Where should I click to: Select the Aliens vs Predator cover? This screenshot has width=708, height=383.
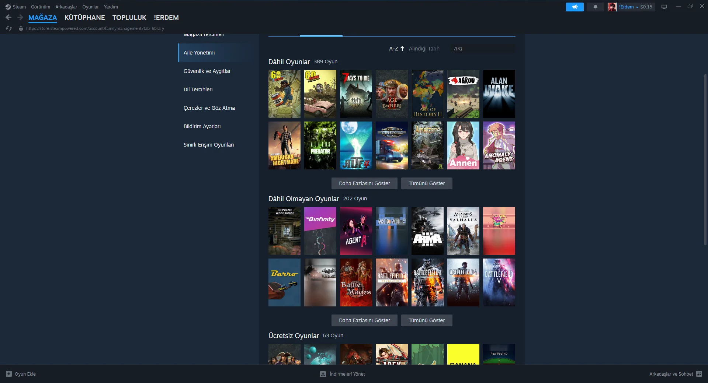pos(320,145)
